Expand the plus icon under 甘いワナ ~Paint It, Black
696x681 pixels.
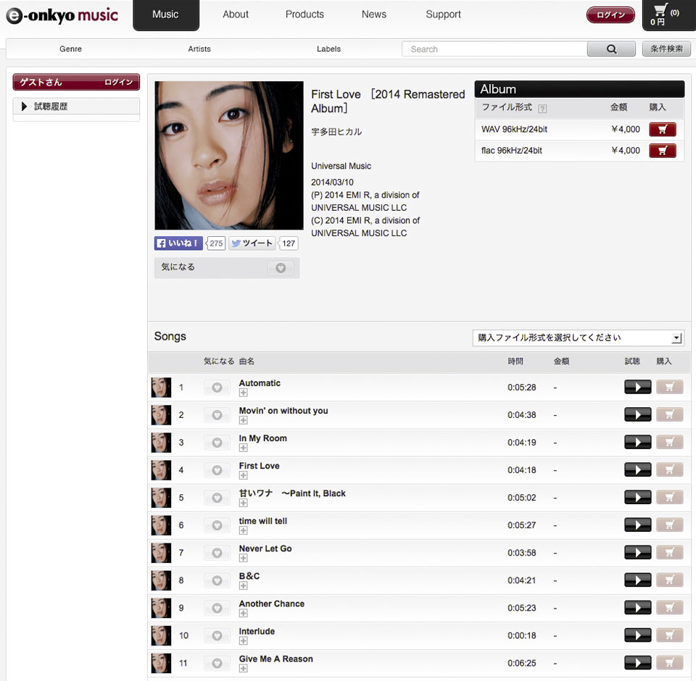(244, 503)
